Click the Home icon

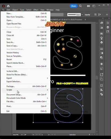(8, 6)
